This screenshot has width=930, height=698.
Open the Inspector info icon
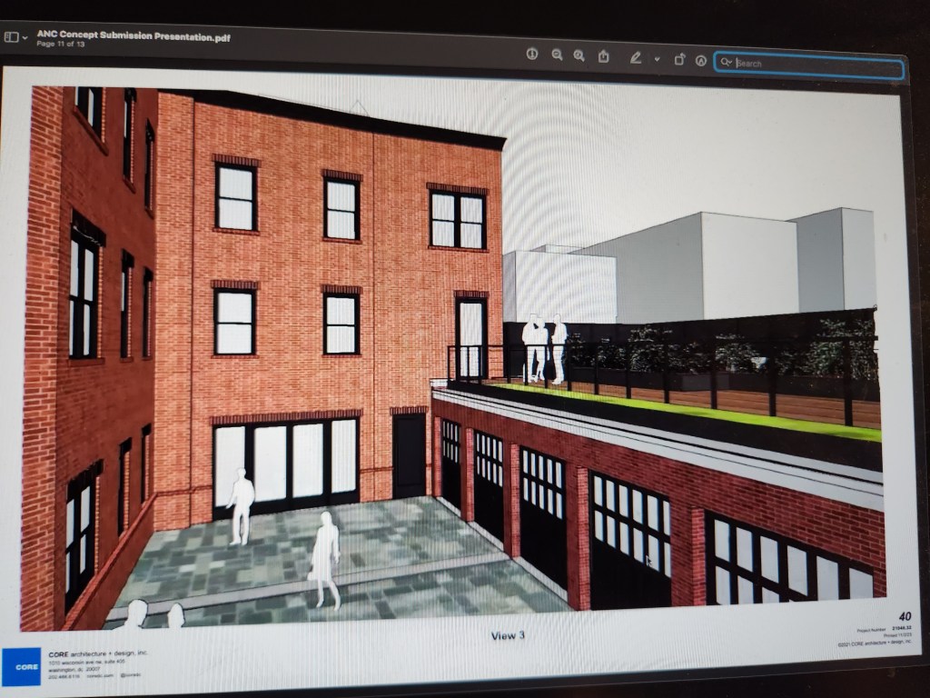point(532,55)
